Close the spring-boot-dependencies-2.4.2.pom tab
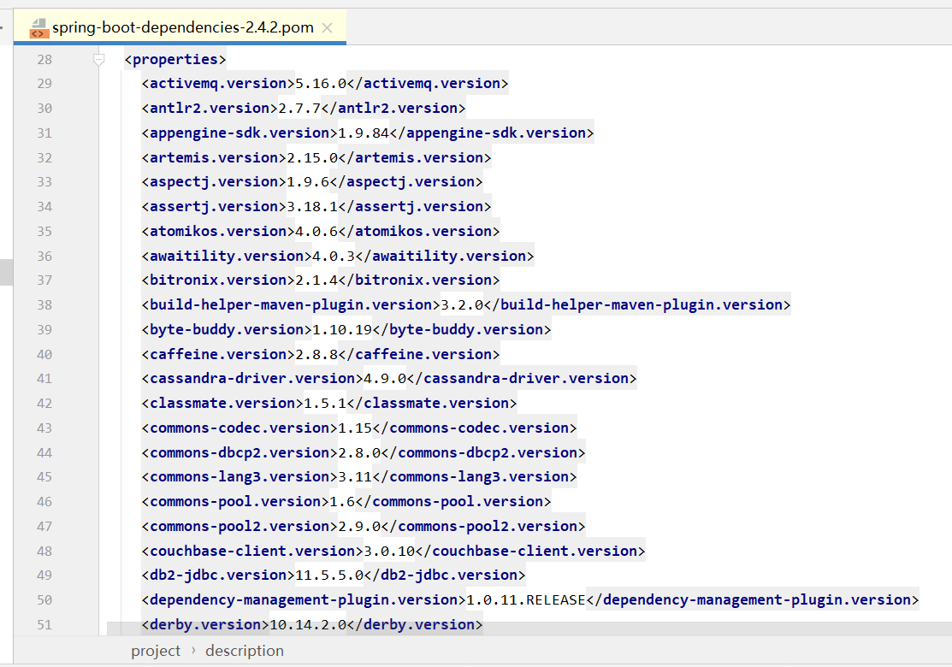 click(326, 27)
